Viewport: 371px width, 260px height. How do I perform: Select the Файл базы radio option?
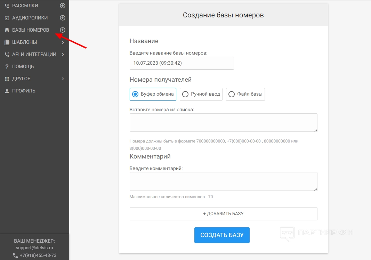click(232, 94)
